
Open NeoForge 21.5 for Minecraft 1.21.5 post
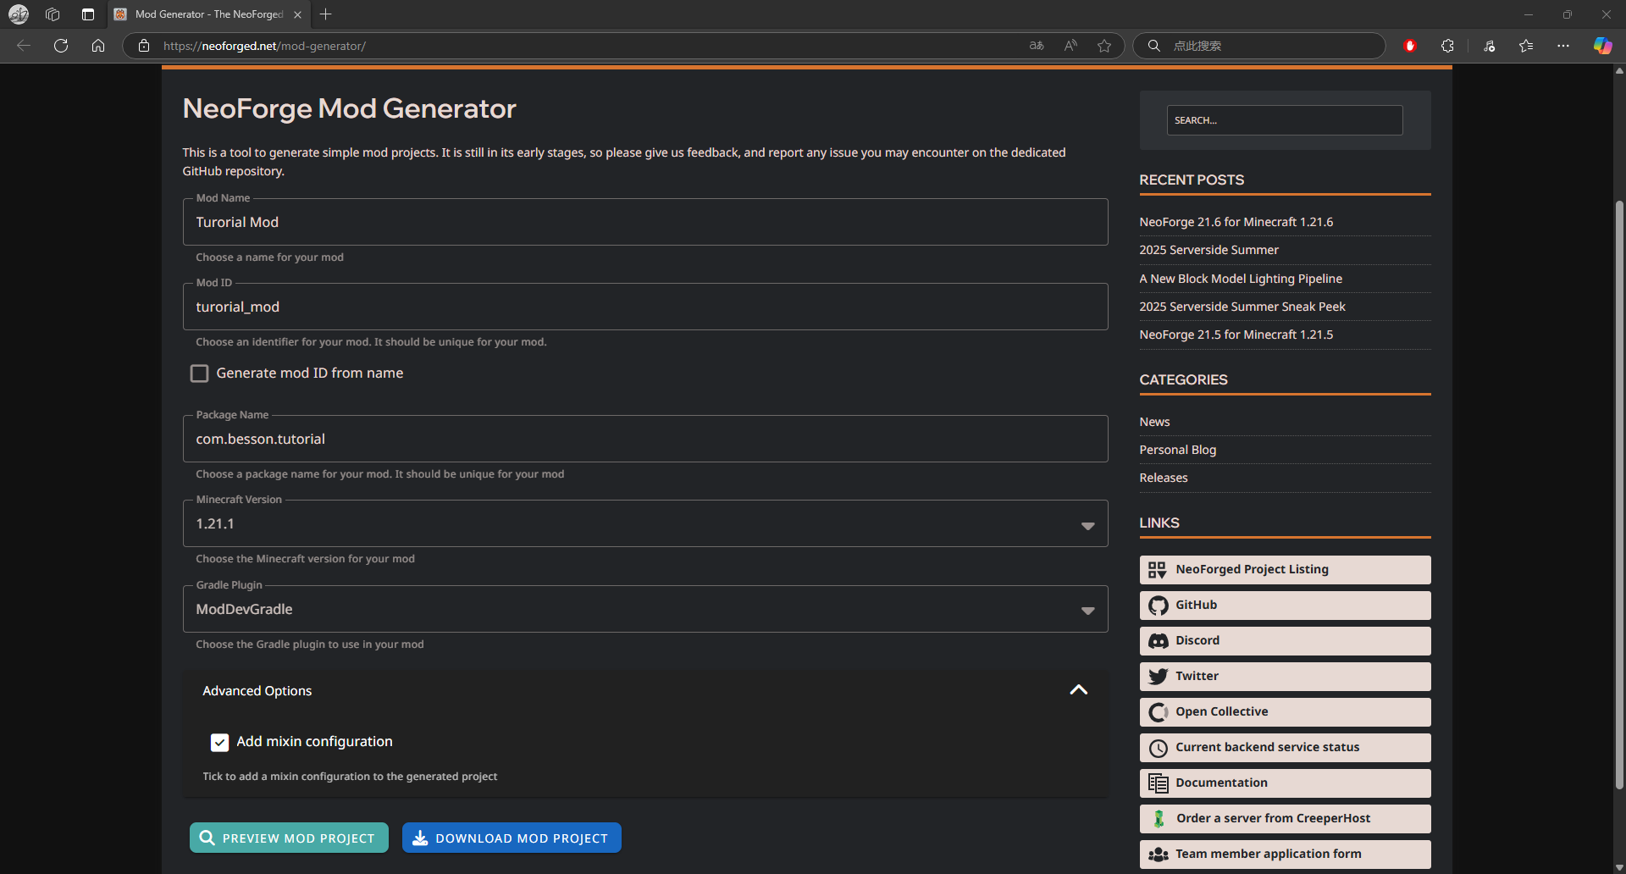pos(1236,335)
